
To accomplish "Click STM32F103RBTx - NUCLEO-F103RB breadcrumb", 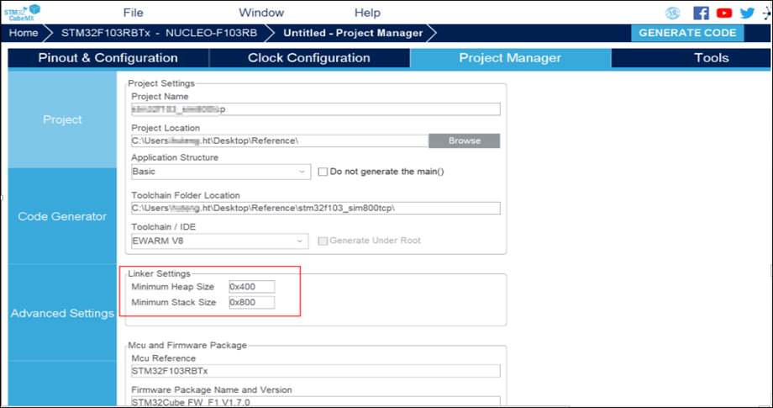I will (159, 33).
